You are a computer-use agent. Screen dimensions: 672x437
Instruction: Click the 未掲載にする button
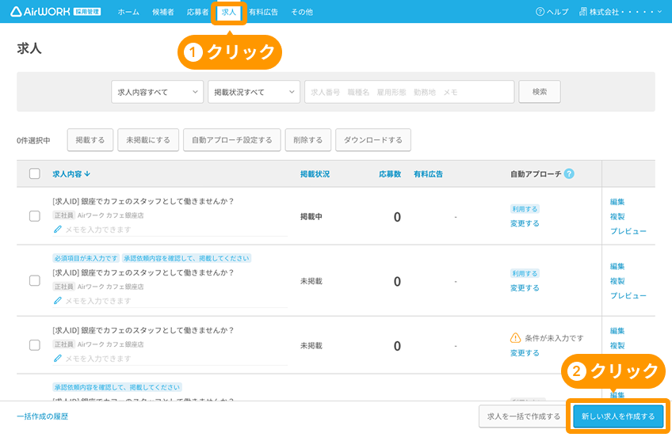point(148,140)
